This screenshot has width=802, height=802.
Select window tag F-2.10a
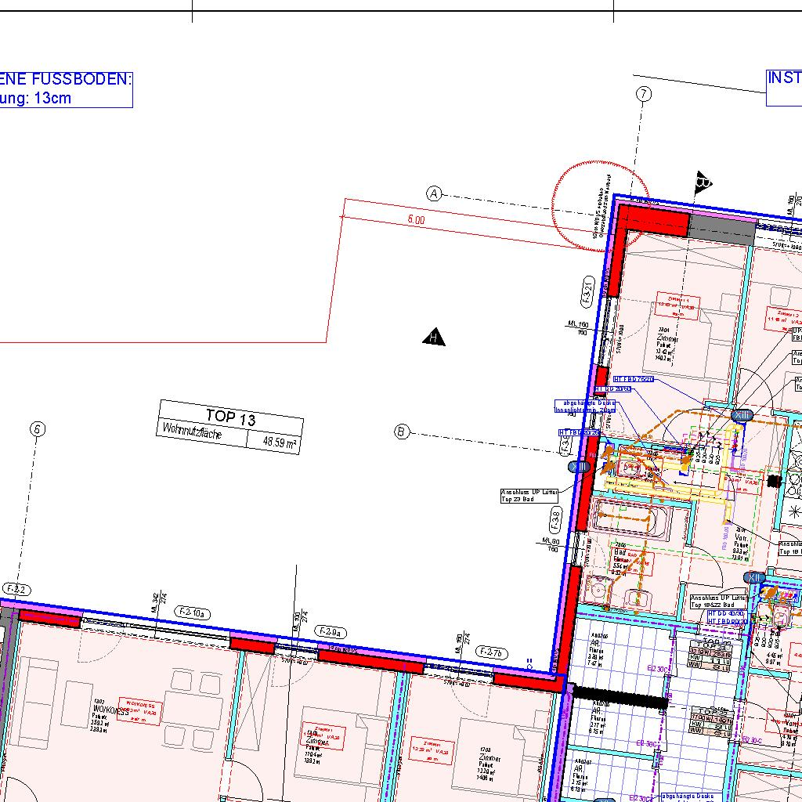click(x=193, y=612)
